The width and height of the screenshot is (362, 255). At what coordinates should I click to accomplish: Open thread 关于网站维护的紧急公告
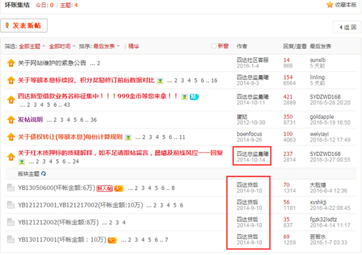[52, 63]
